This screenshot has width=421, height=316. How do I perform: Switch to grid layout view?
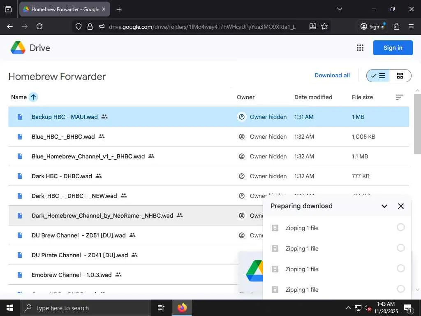400,76
